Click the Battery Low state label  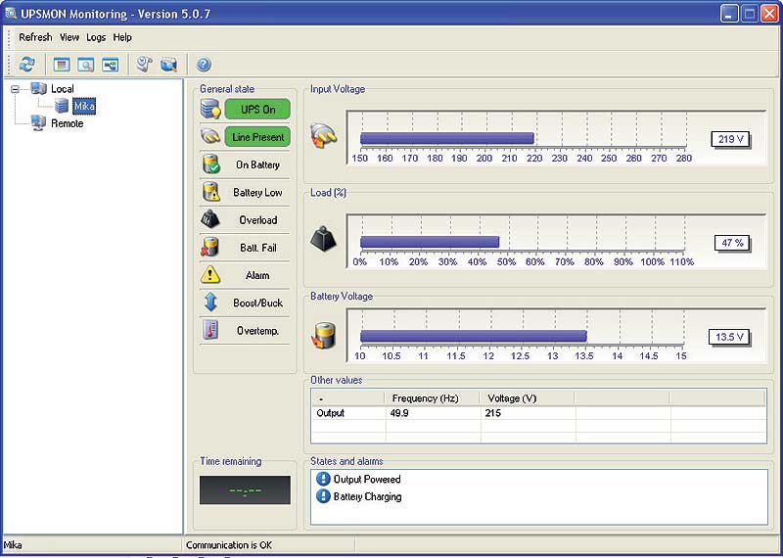click(x=257, y=192)
